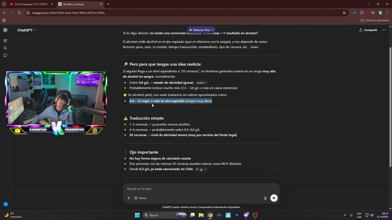Open the ChatGPT logo home icon
Viewport: 392px width, 220px height.
pos(5,30)
